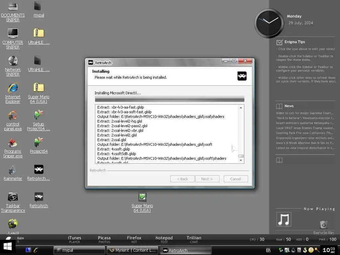Launch Internet Explorer desktop shortcut
This screenshot has height=255, width=340.
click(x=13, y=93)
